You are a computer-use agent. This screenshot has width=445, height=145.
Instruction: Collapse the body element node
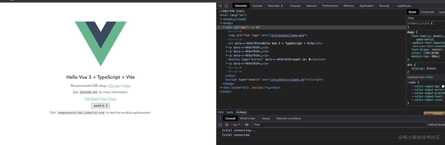221,23
